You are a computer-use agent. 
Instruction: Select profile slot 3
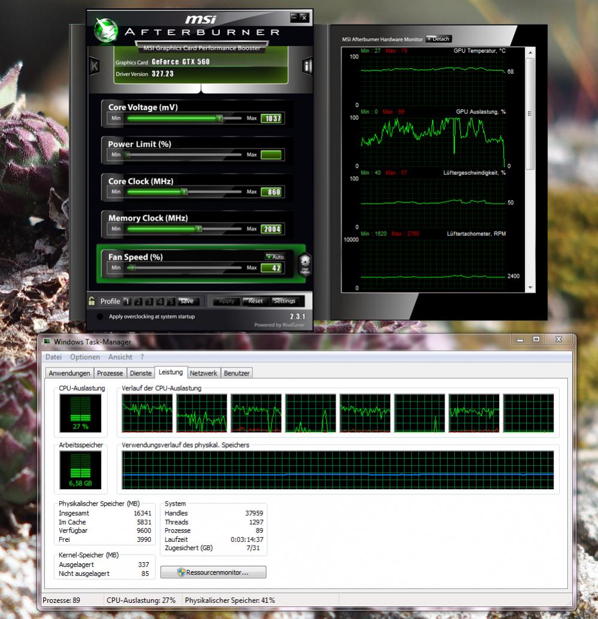(149, 301)
